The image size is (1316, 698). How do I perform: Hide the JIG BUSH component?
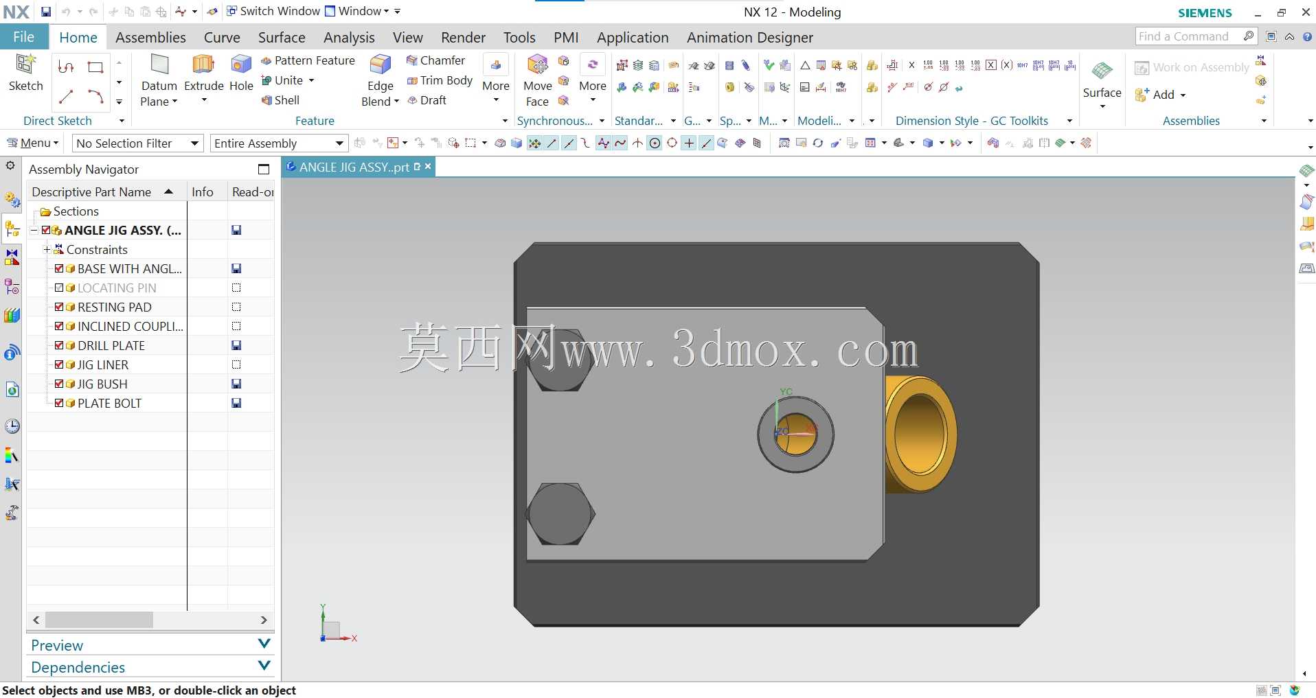[x=59, y=384]
